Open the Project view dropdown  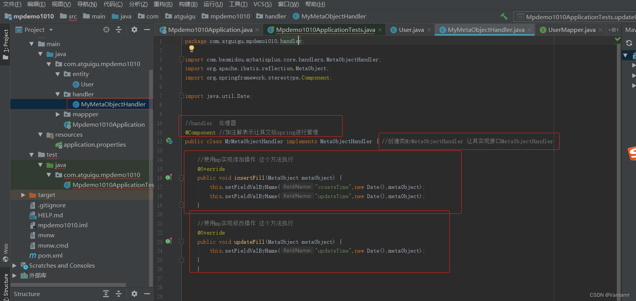[51, 30]
